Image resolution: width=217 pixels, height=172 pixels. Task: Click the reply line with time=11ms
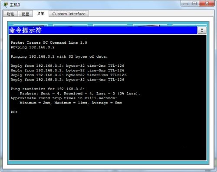pyautogui.click(x=69, y=75)
